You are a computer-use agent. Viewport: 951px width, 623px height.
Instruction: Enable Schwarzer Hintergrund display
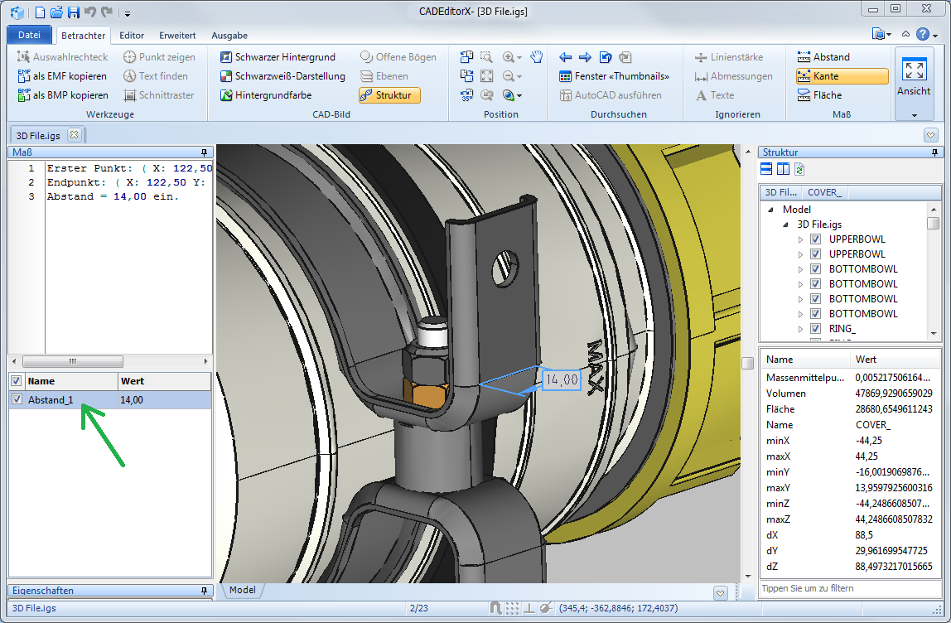coord(278,57)
